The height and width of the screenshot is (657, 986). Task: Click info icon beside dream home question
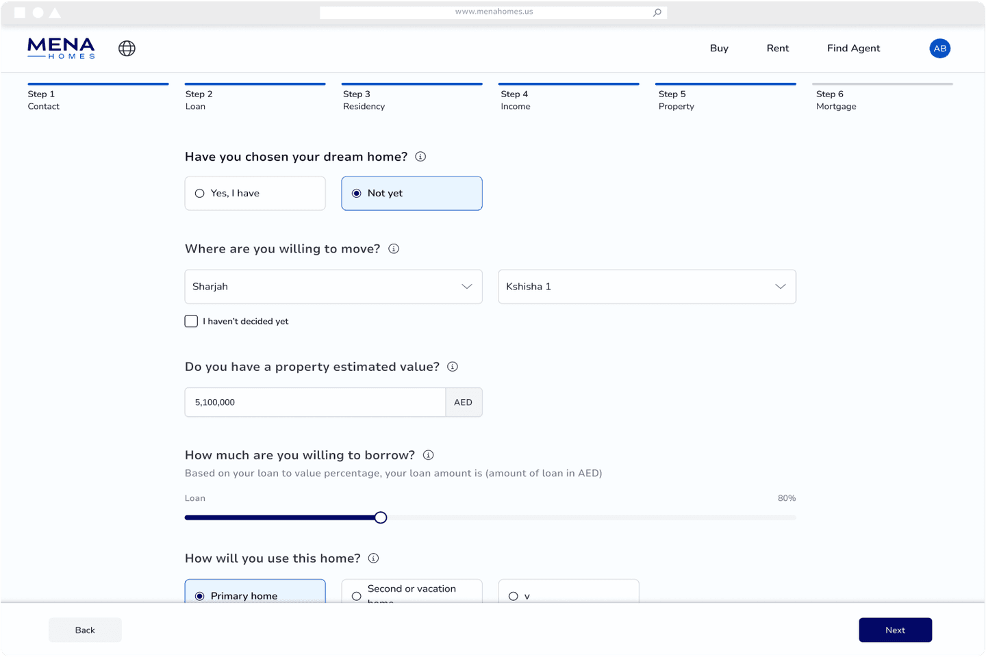click(x=420, y=157)
